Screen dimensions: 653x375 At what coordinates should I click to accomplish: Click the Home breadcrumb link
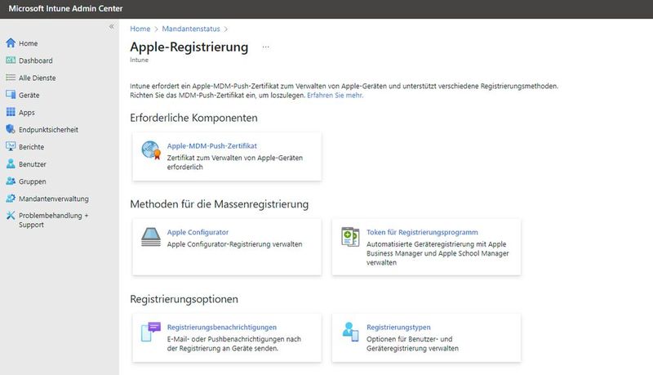point(140,29)
